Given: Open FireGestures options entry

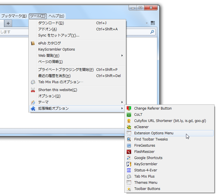Looking at the screenshot, I should click(x=169, y=146).
